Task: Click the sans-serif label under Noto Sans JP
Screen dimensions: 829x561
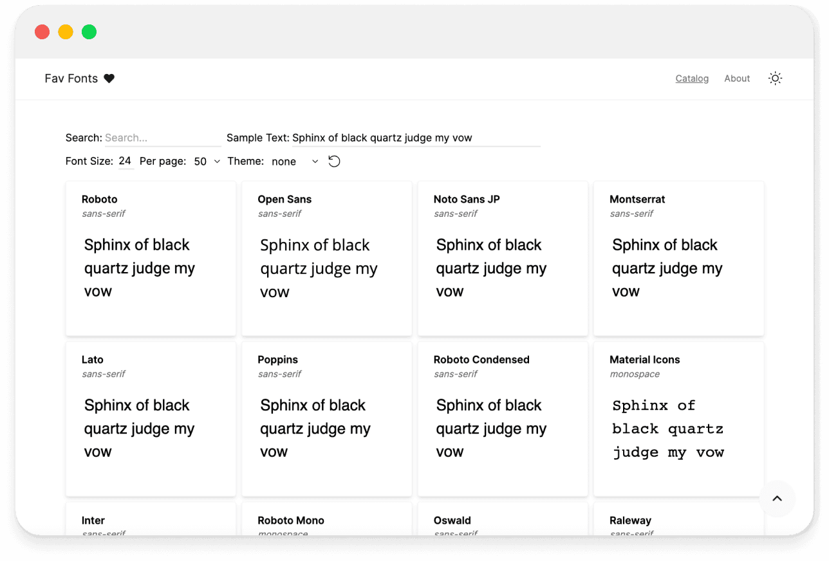Action: coord(456,214)
